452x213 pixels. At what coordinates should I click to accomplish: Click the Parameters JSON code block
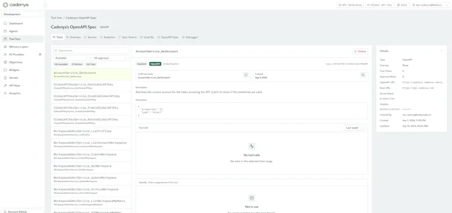pos(251,110)
